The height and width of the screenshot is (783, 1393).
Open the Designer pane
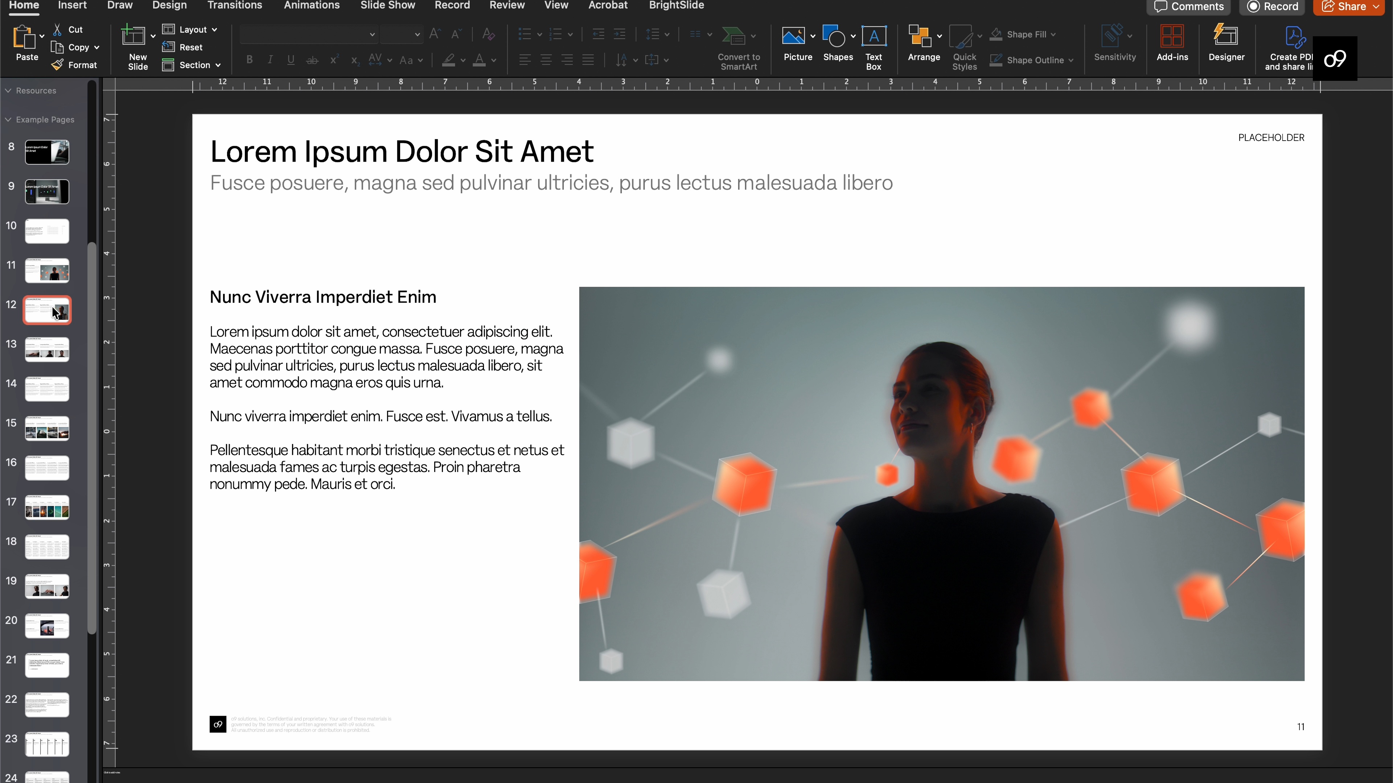[1226, 36]
